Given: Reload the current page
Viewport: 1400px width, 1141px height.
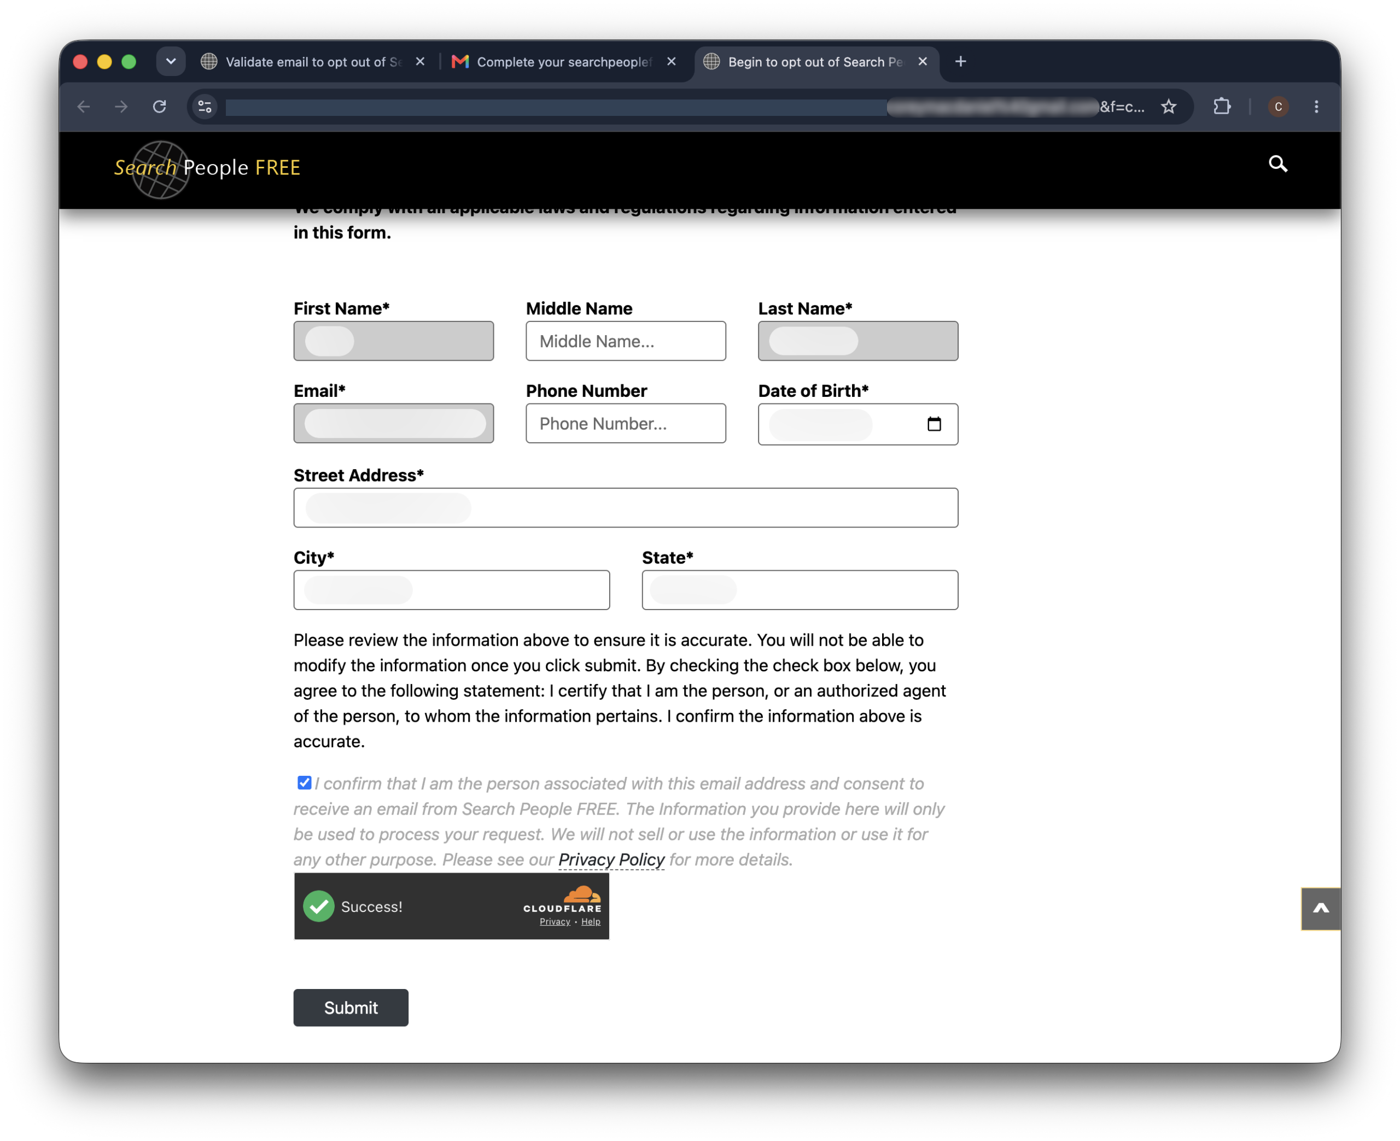Looking at the screenshot, I should click(159, 107).
